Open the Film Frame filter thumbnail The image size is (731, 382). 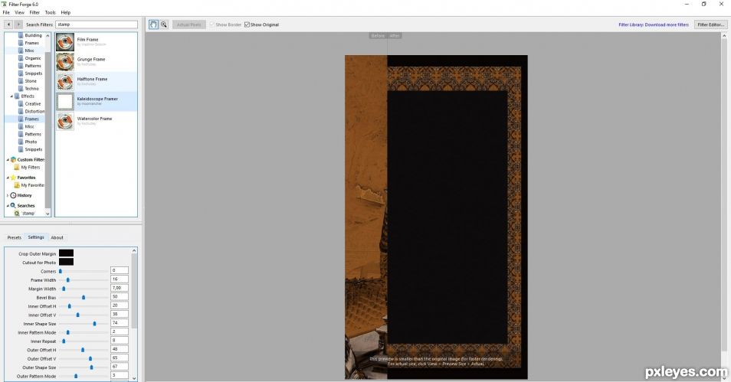(65, 42)
